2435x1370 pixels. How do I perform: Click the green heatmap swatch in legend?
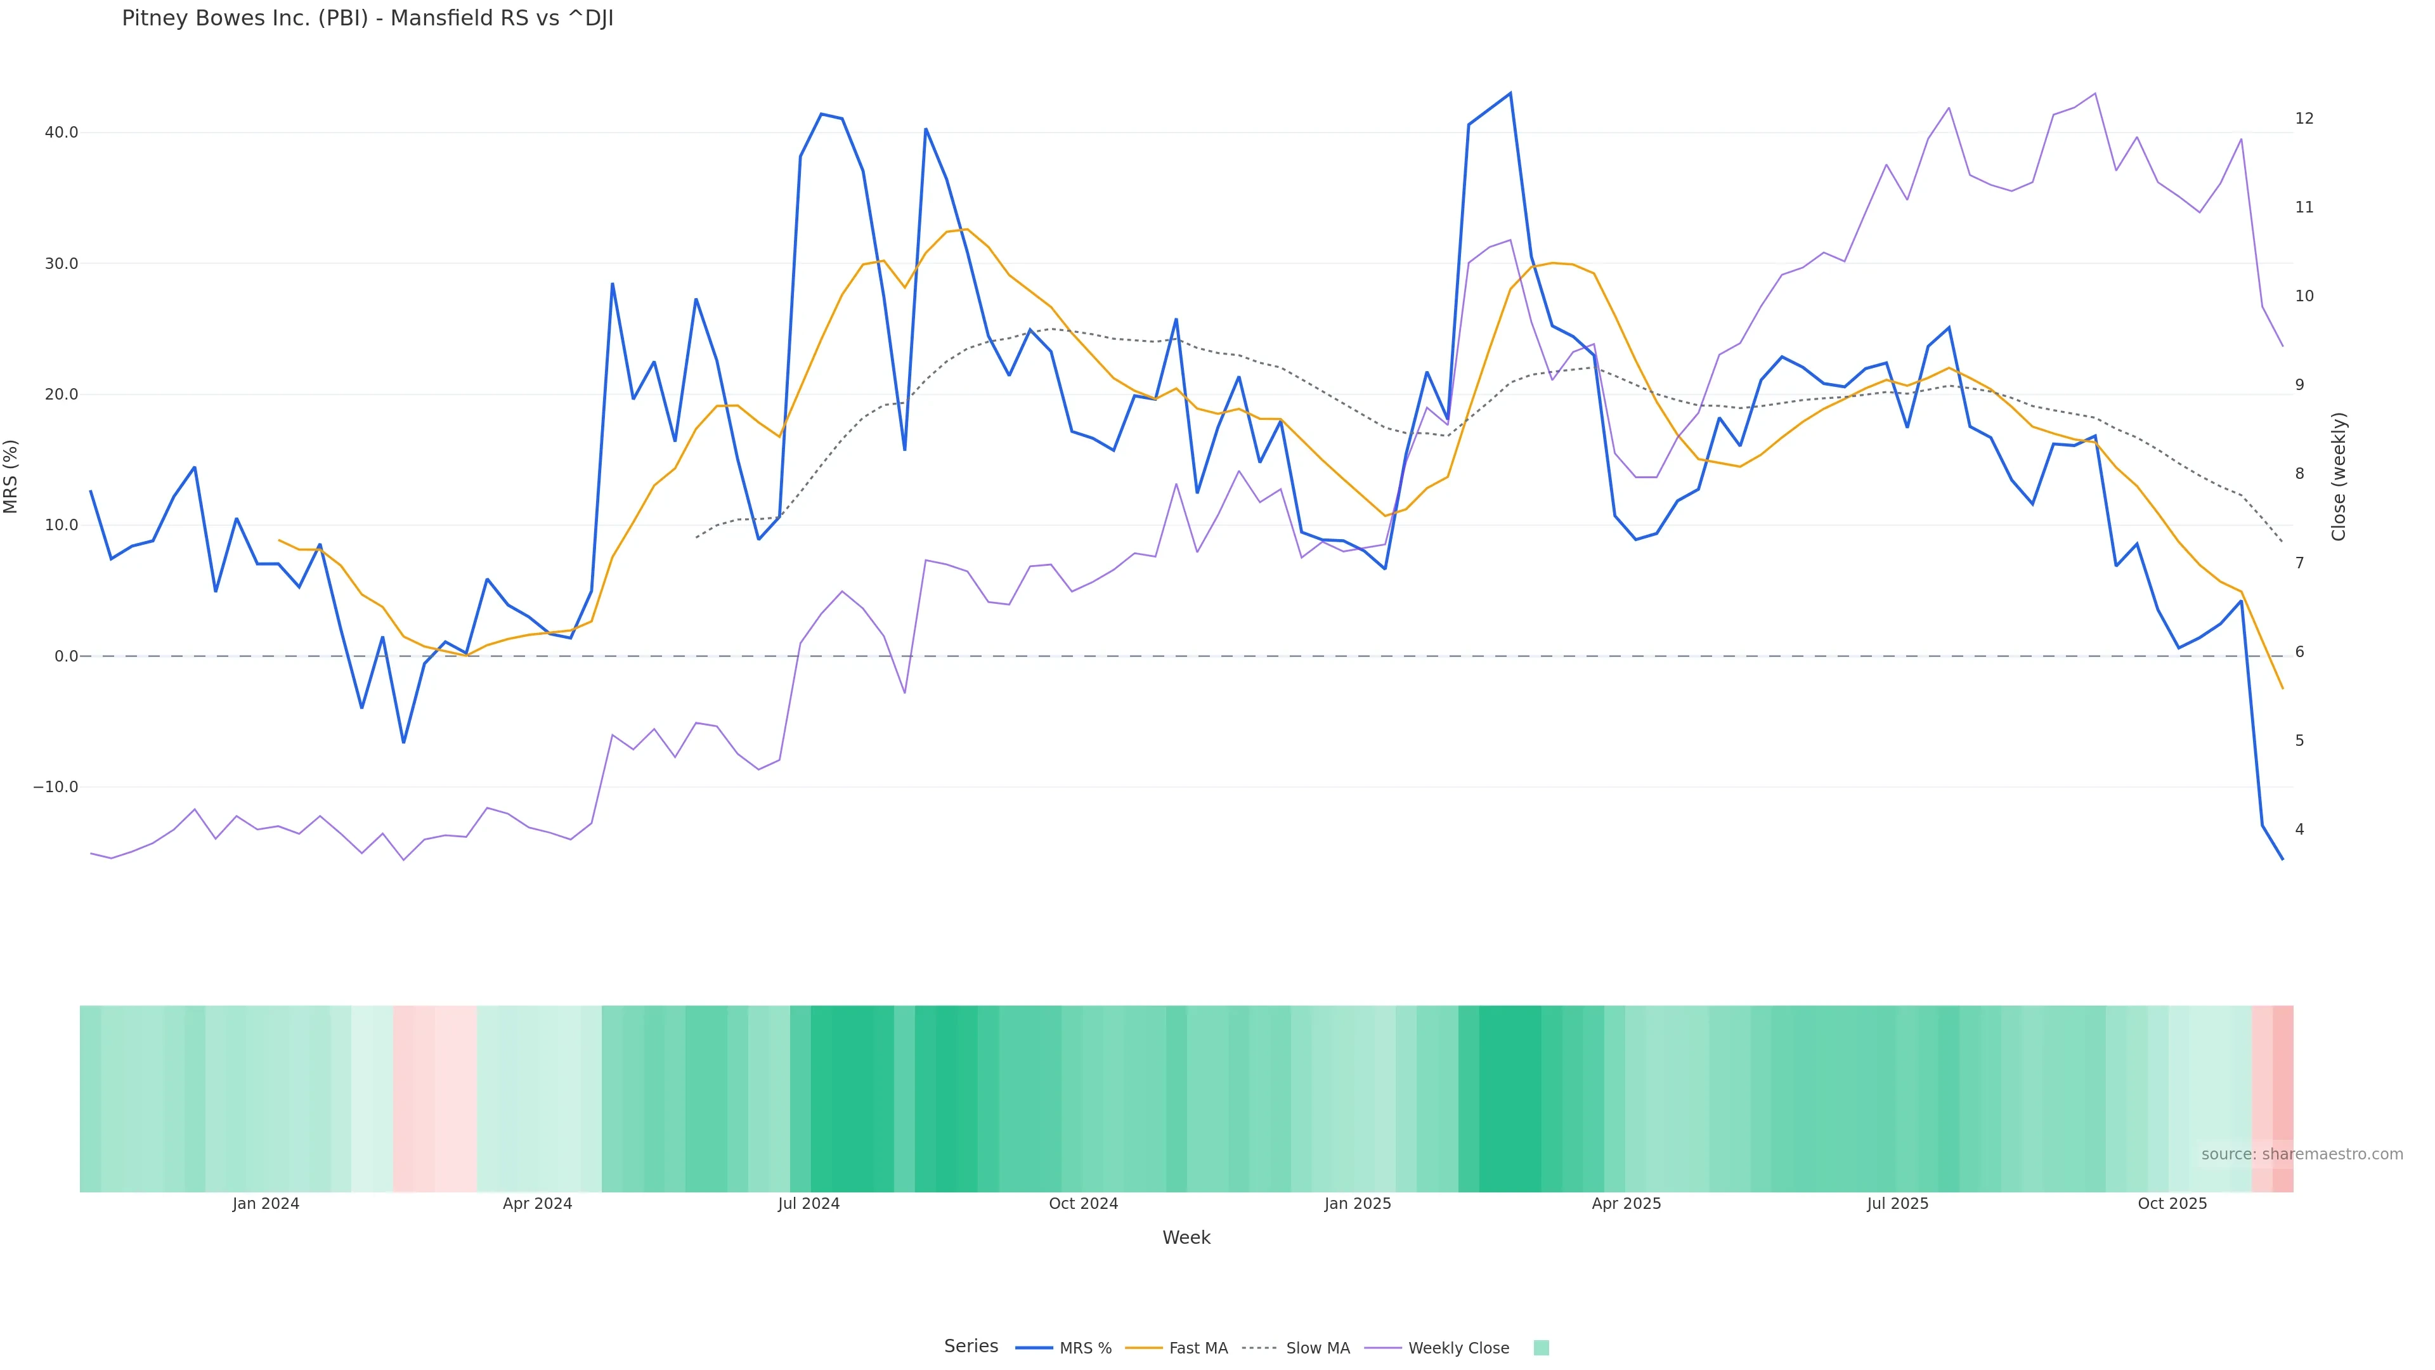click(1541, 1348)
